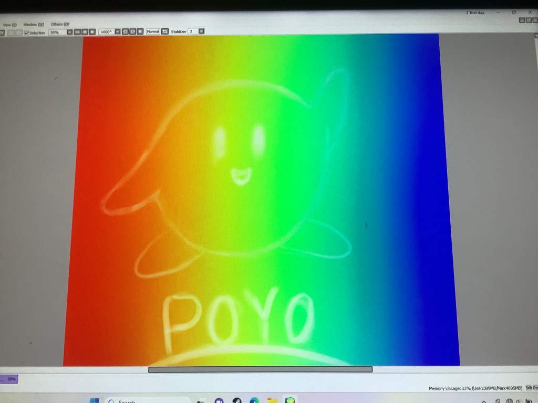Toggle the Selection checkbox

(27, 33)
